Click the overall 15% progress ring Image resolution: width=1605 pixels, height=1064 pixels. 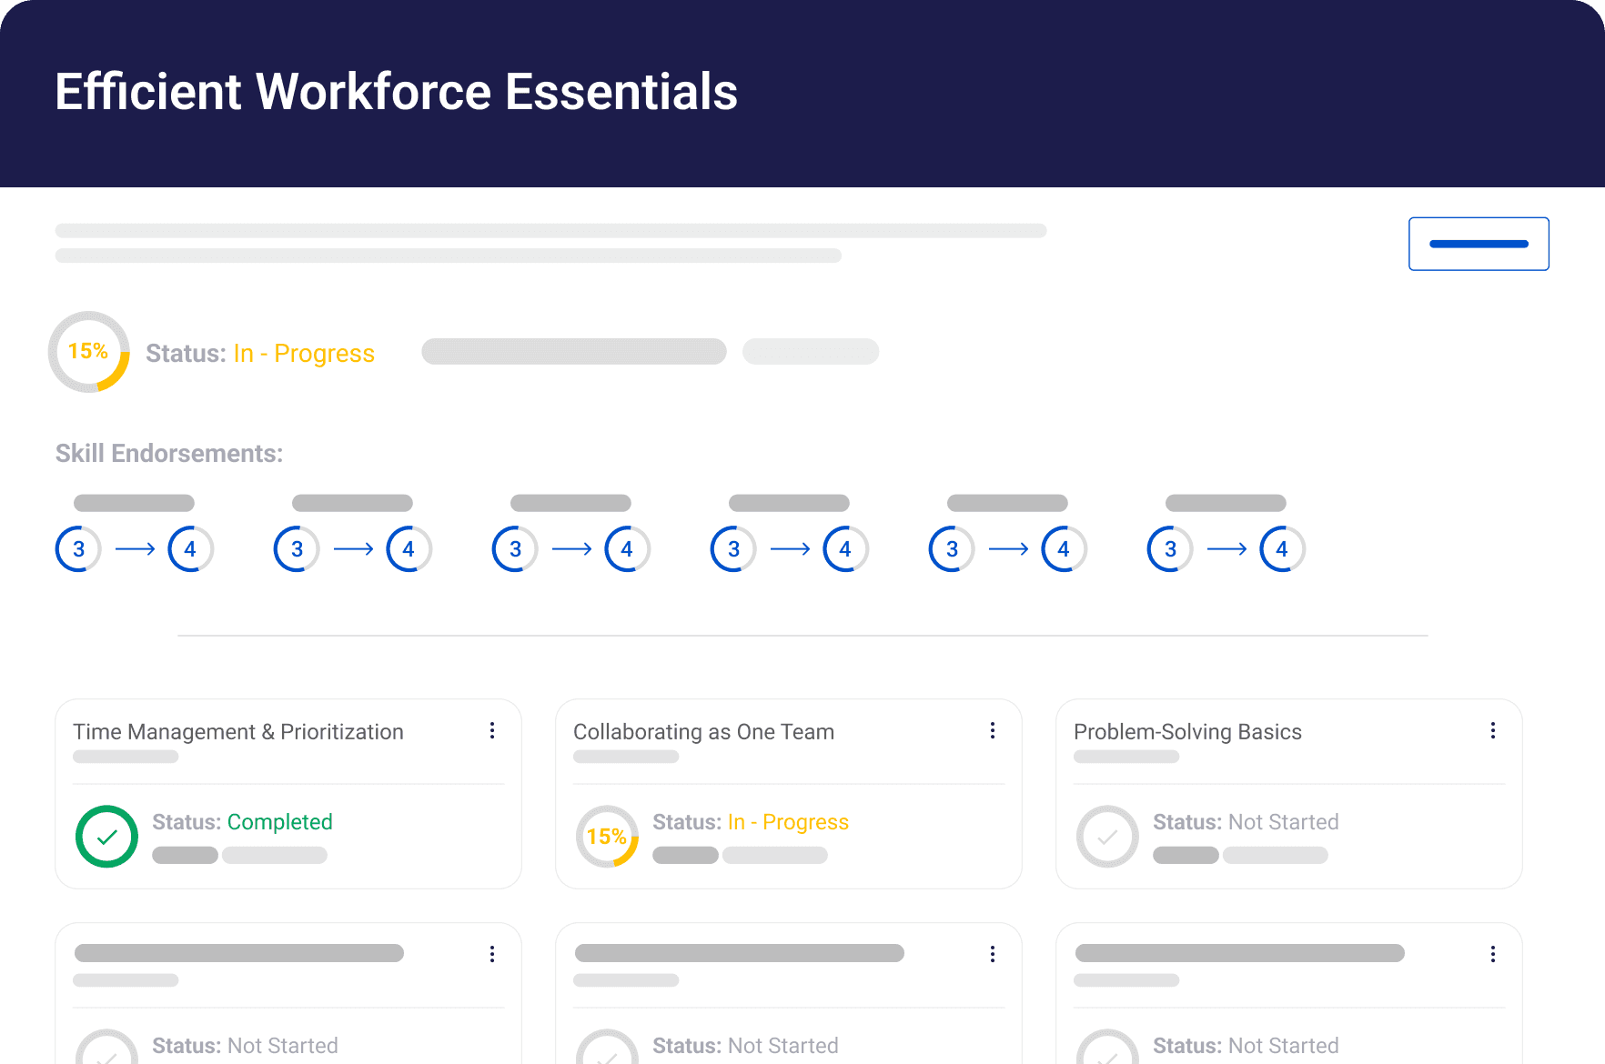point(88,352)
